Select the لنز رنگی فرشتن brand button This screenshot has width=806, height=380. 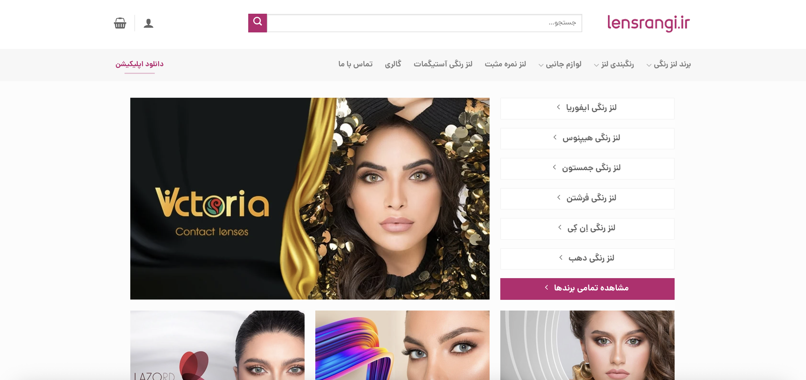coord(587,199)
